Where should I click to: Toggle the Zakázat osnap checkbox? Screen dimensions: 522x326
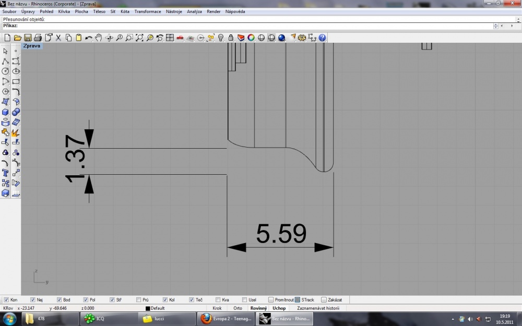point(324,300)
